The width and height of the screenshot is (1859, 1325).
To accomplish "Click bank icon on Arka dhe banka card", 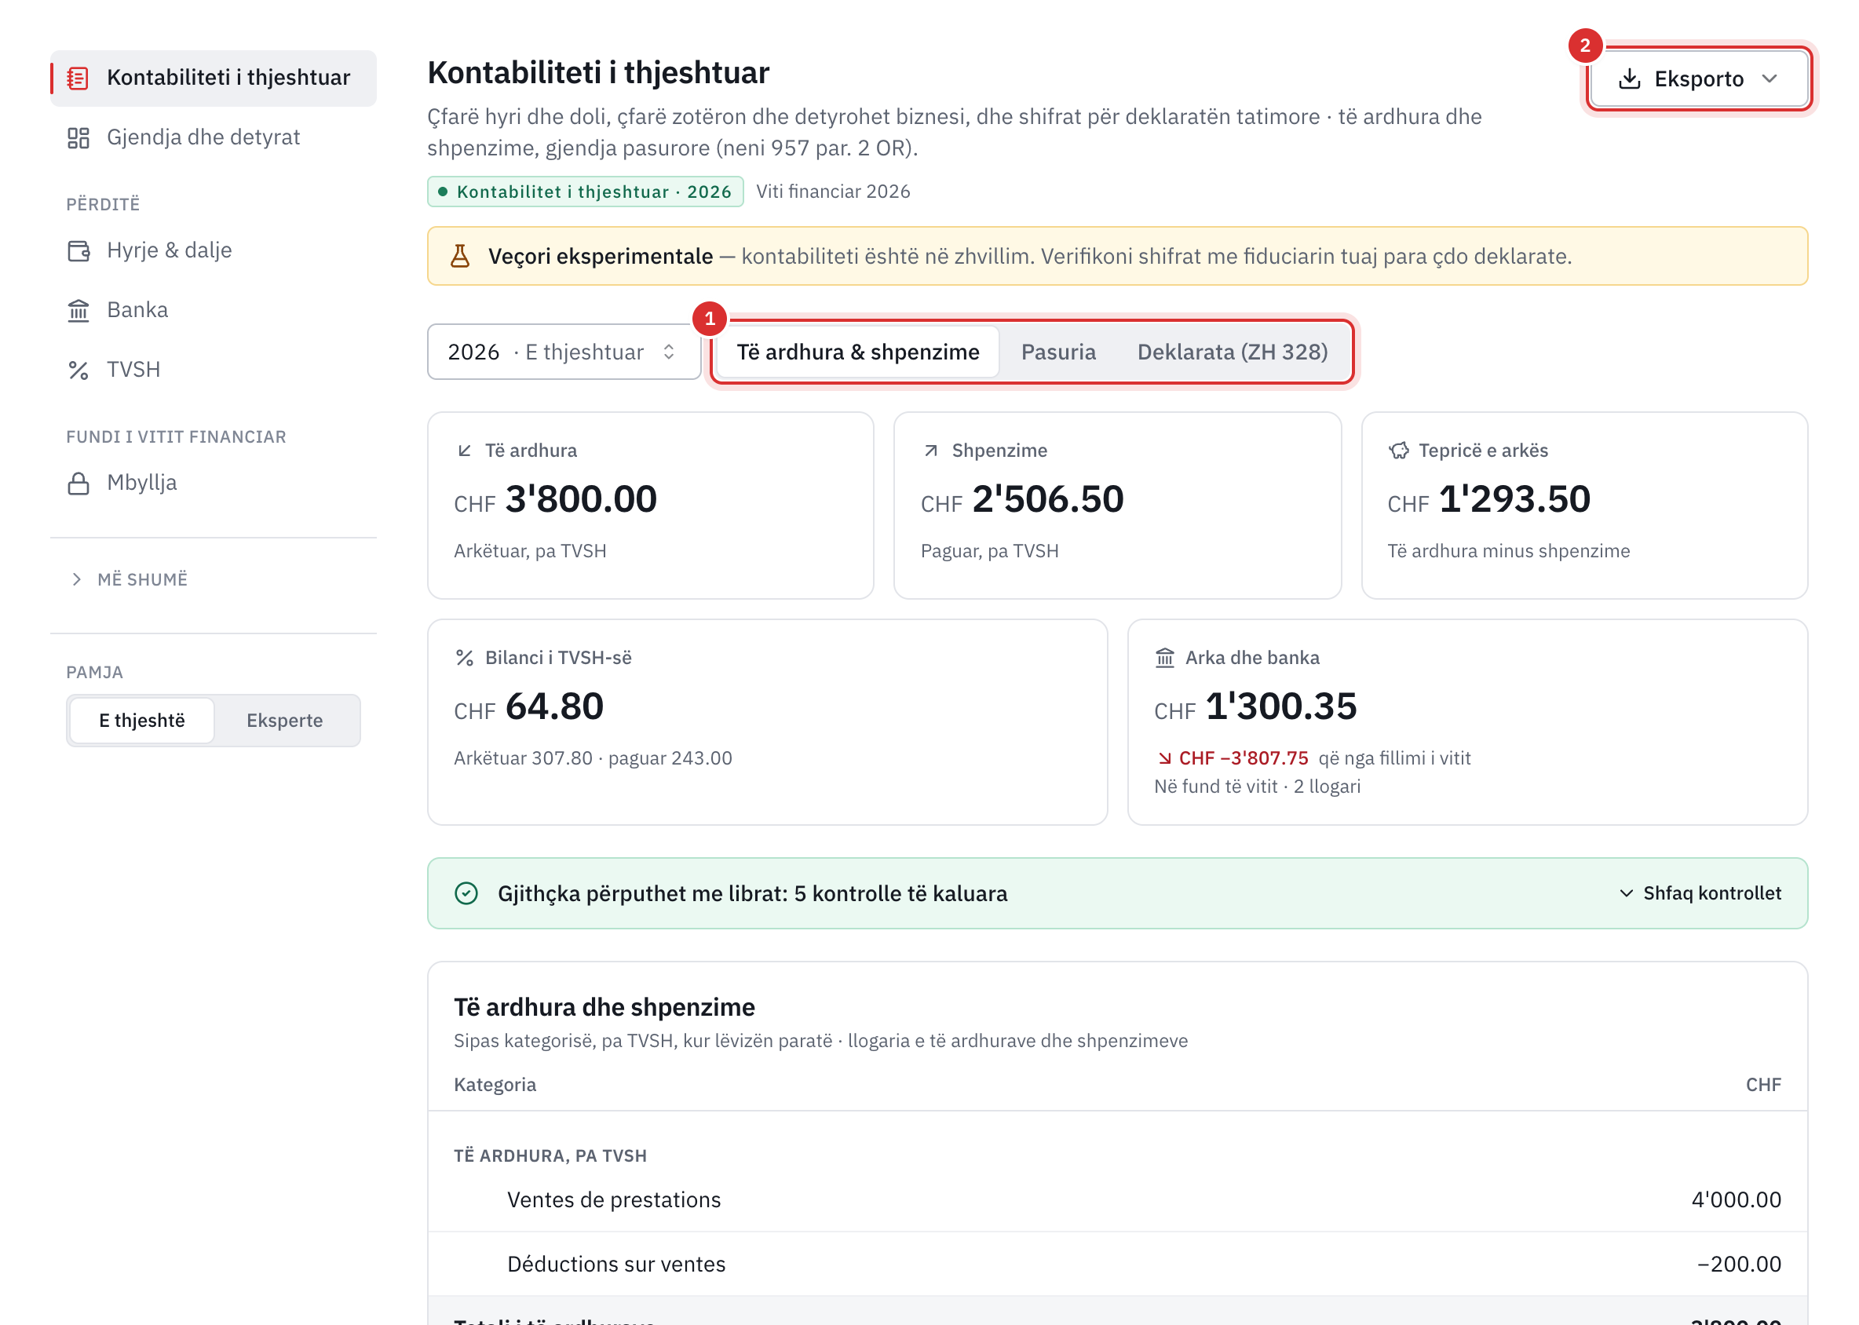I will 1164,658.
